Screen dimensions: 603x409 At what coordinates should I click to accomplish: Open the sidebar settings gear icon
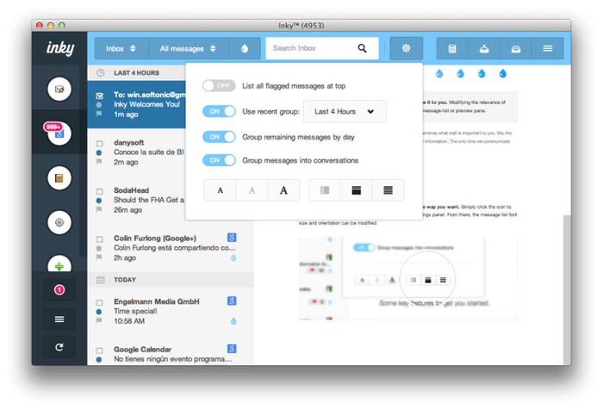(x=59, y=222)
